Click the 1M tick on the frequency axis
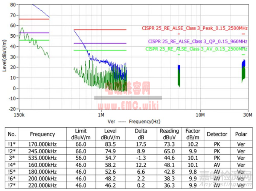The image size is (256, 191). 101,115
